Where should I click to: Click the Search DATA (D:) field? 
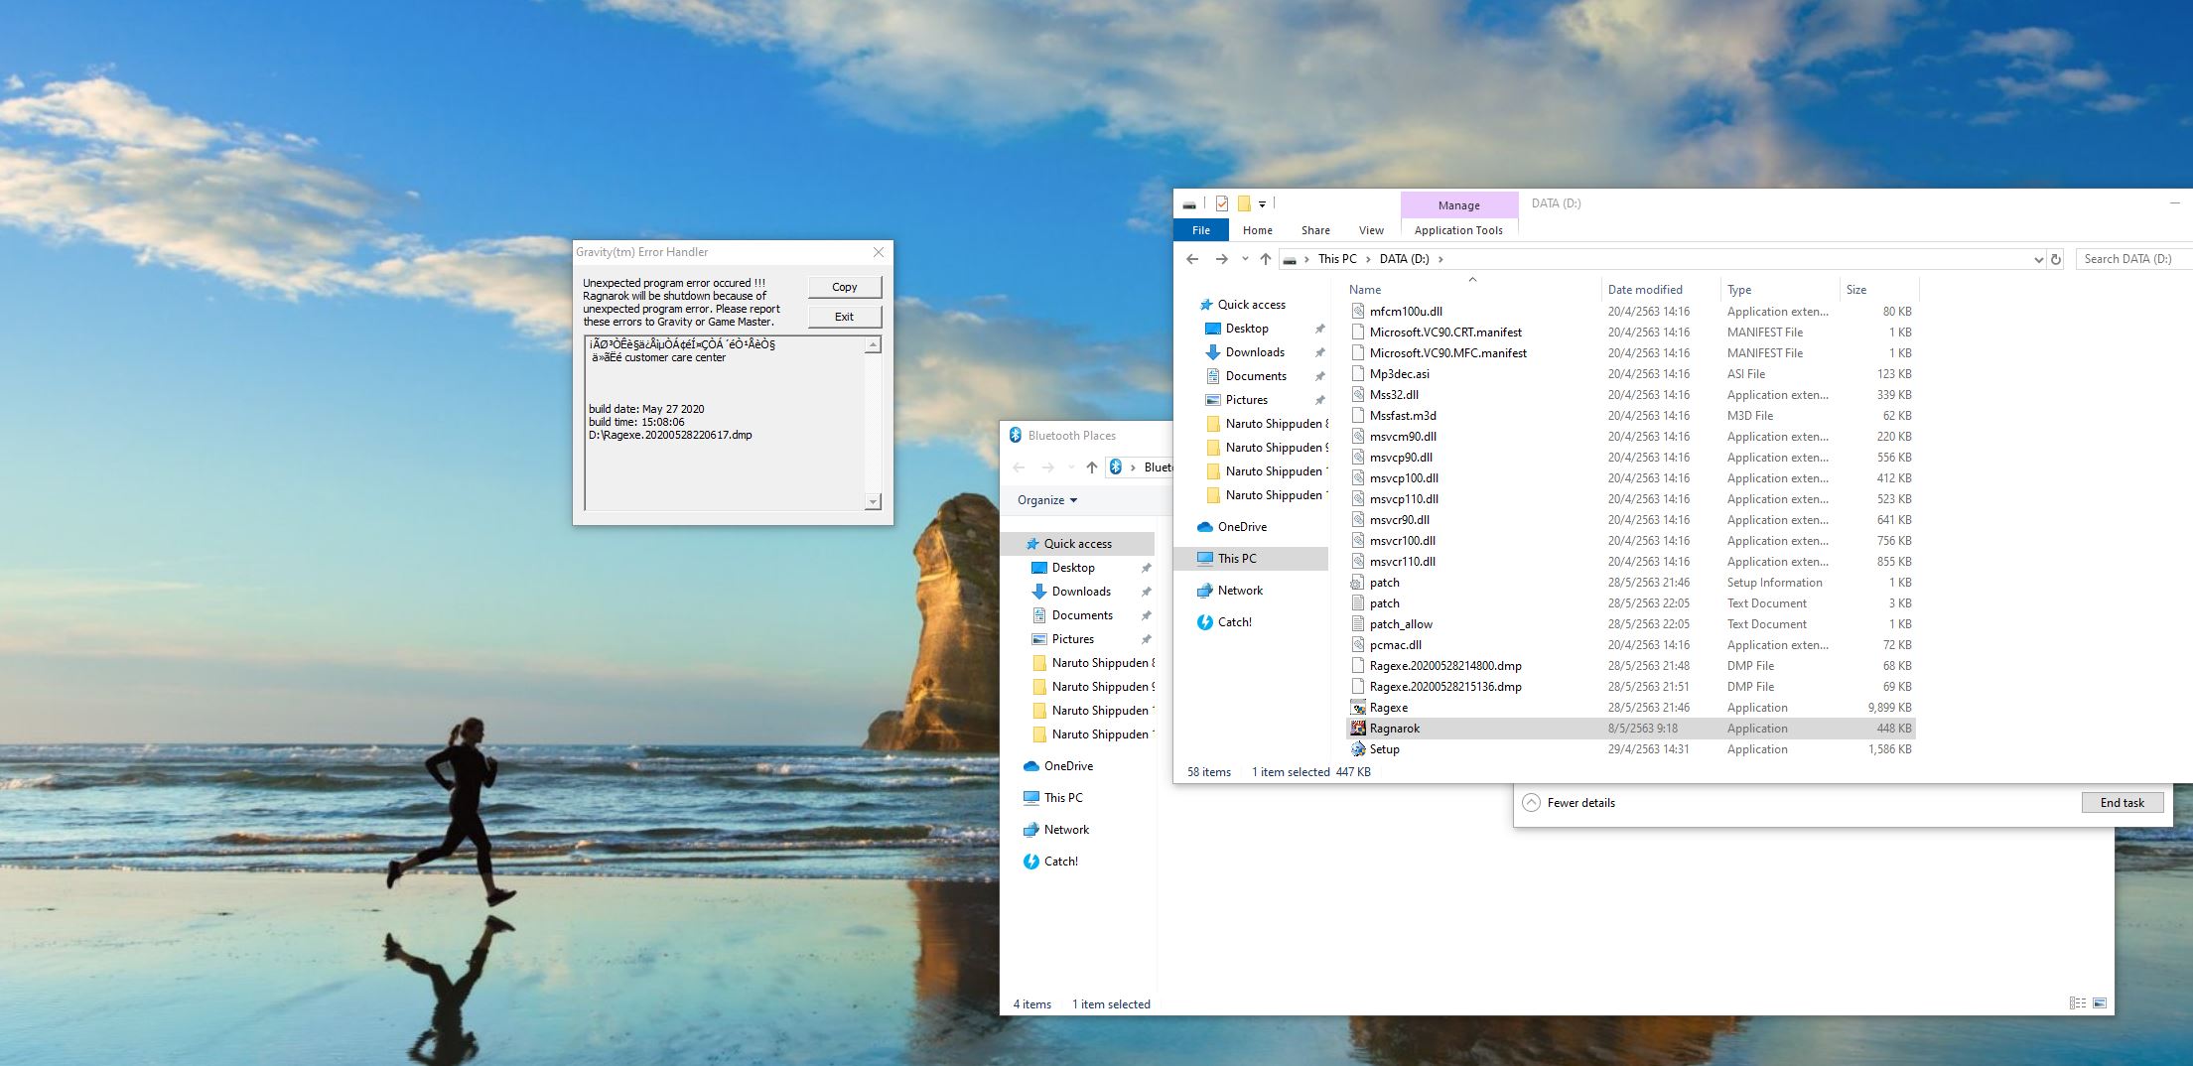pos(2134,259)
